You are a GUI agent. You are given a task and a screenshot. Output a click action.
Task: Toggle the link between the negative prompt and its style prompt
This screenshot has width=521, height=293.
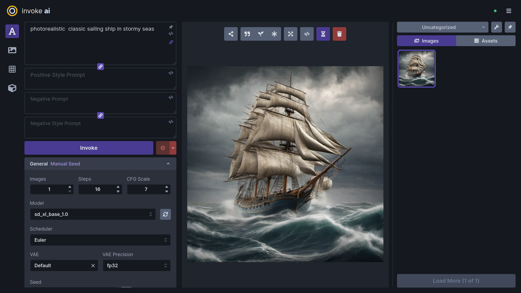100,116
